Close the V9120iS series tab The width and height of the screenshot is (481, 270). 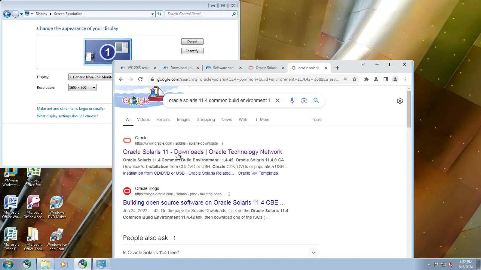click(x=155, y=68)
